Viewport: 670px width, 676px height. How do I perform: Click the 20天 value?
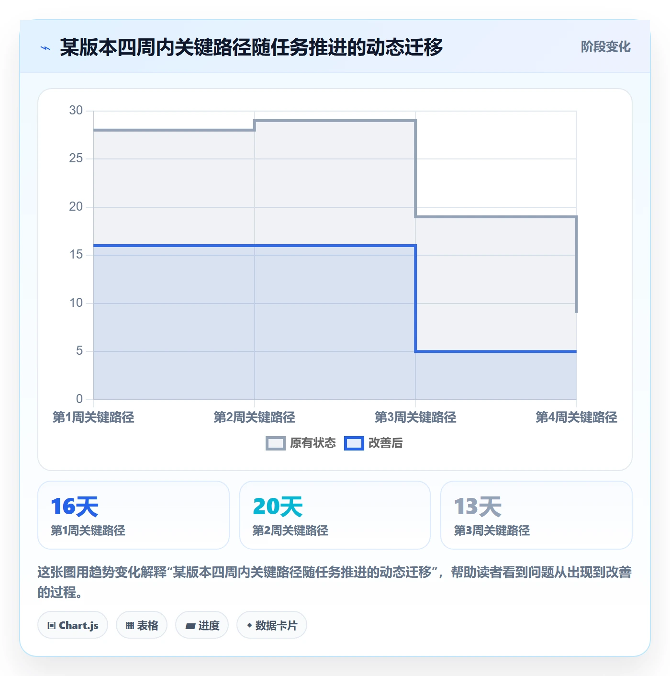278,507
